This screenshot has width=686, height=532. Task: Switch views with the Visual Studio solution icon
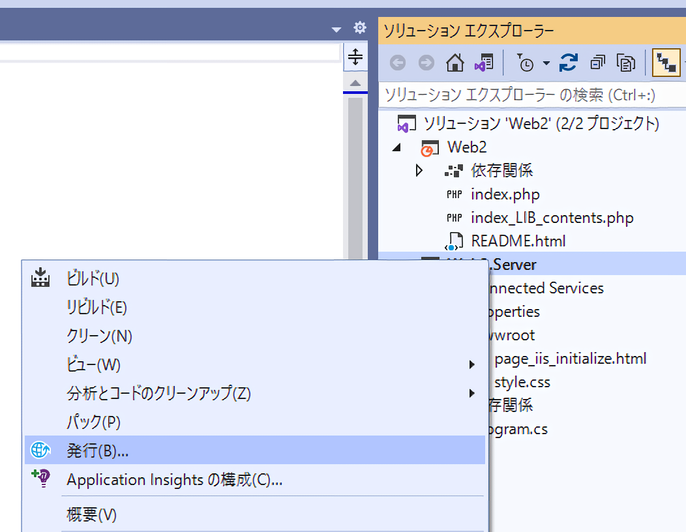click(483, 63)
